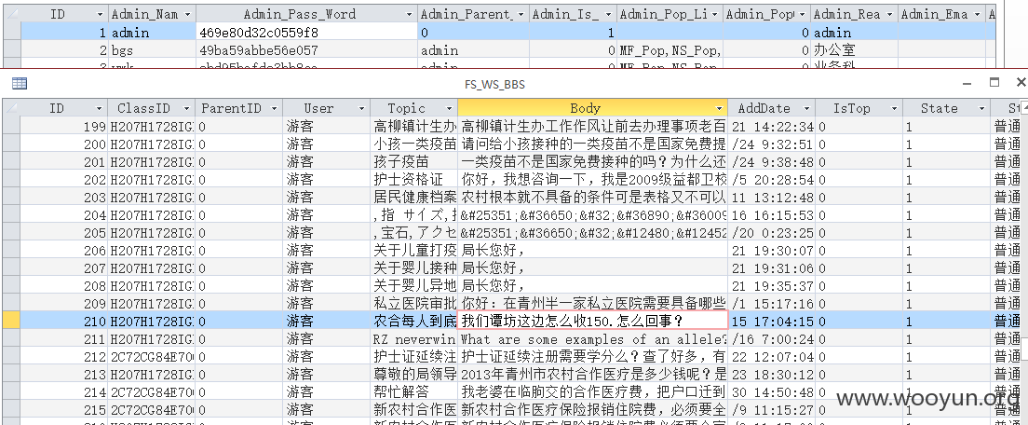Maximize the FS_WS_BBS window
This screenshot has width=1028, height=425.
994,83
